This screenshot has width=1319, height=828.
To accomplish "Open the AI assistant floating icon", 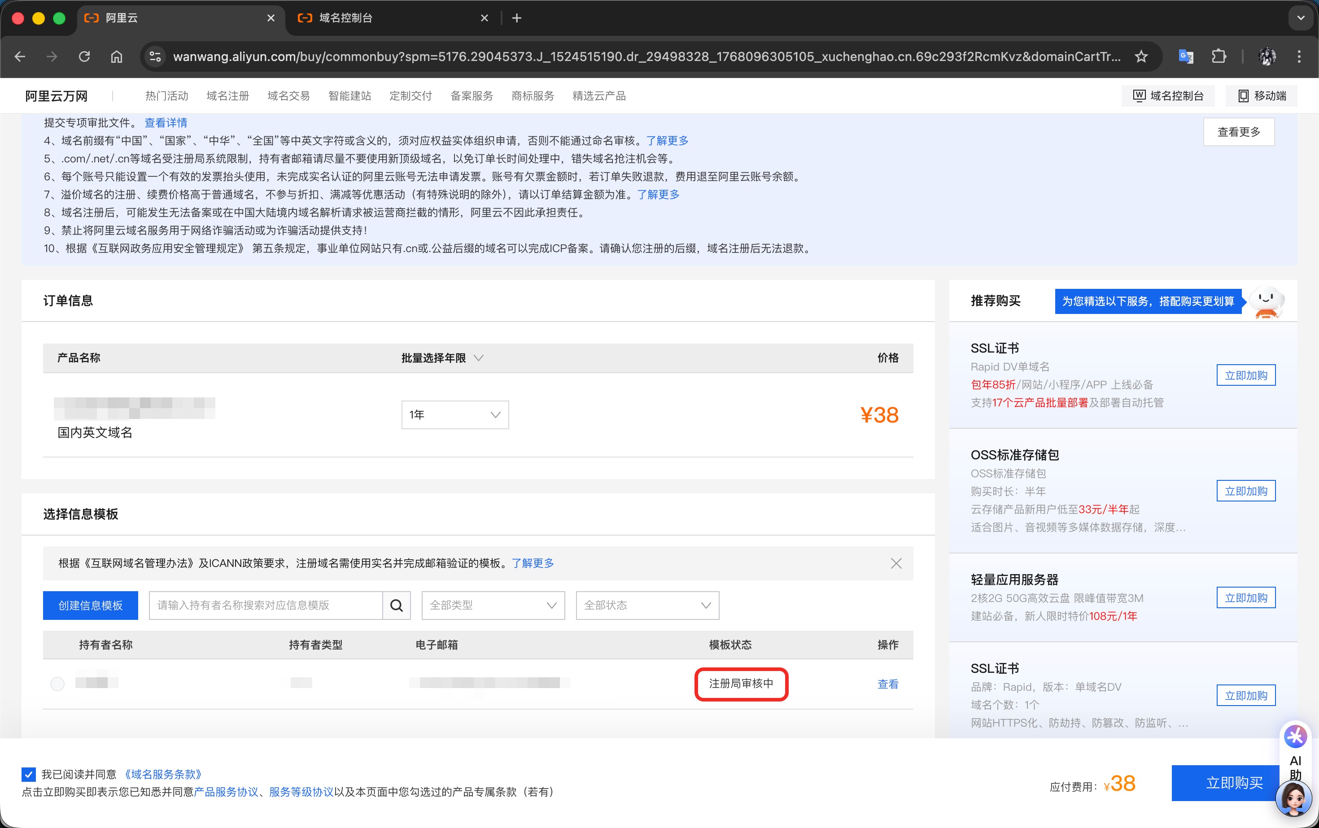I will click(1296, 736).
